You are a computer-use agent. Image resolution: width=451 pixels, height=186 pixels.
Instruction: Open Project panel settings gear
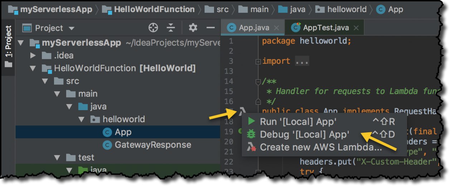(x=193, y=28)
